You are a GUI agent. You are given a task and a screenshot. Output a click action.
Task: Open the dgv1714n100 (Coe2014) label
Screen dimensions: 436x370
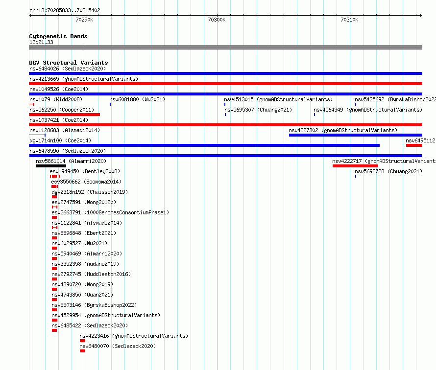[x=60, y=140]
